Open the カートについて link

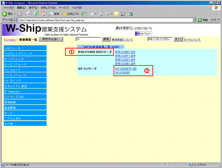click(192, 40)
